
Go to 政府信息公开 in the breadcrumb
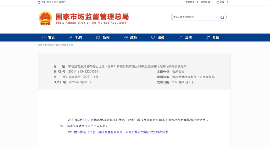click(x=66, y=45)
